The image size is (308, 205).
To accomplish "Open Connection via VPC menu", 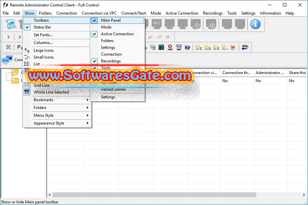I will pyautogui.click(x=99, y=13).
